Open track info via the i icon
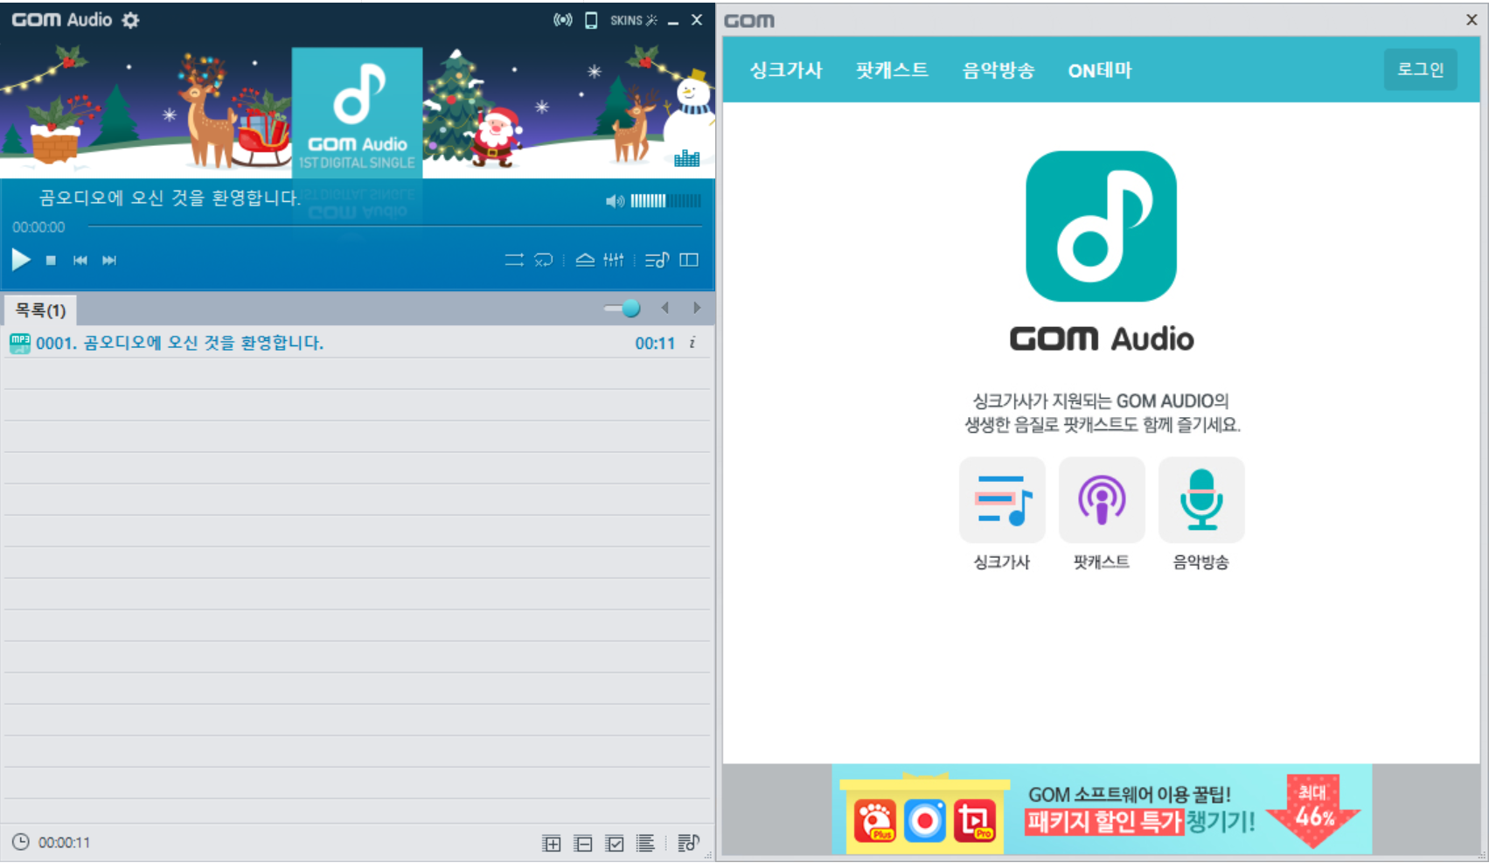 (692, 343)
